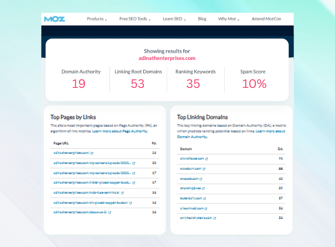Click the PA column header
This screenshot has height=247, width=335.
154,144
